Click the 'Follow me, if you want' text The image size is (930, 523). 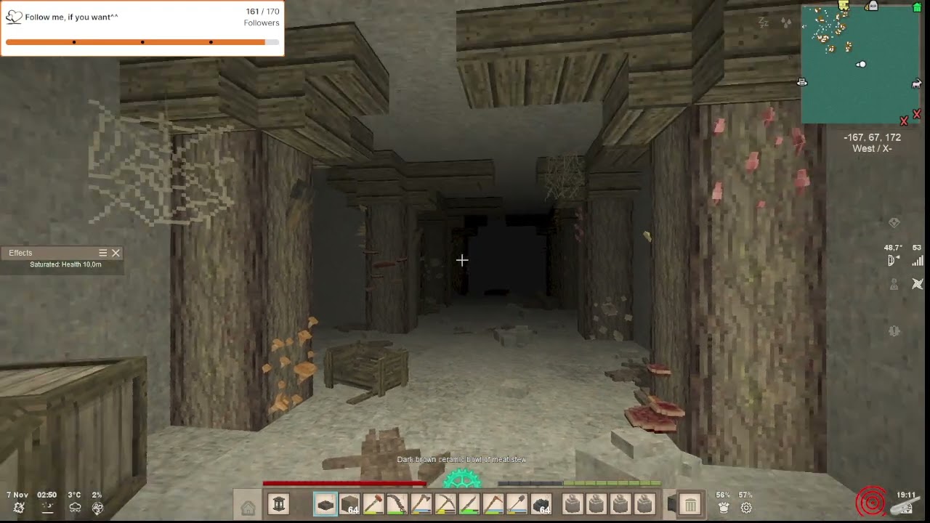point(71,17)
